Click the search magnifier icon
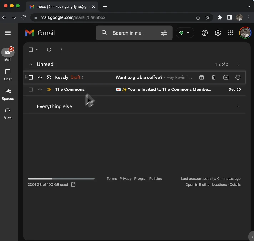The image size is (254, 241). (x=104, y=33)
